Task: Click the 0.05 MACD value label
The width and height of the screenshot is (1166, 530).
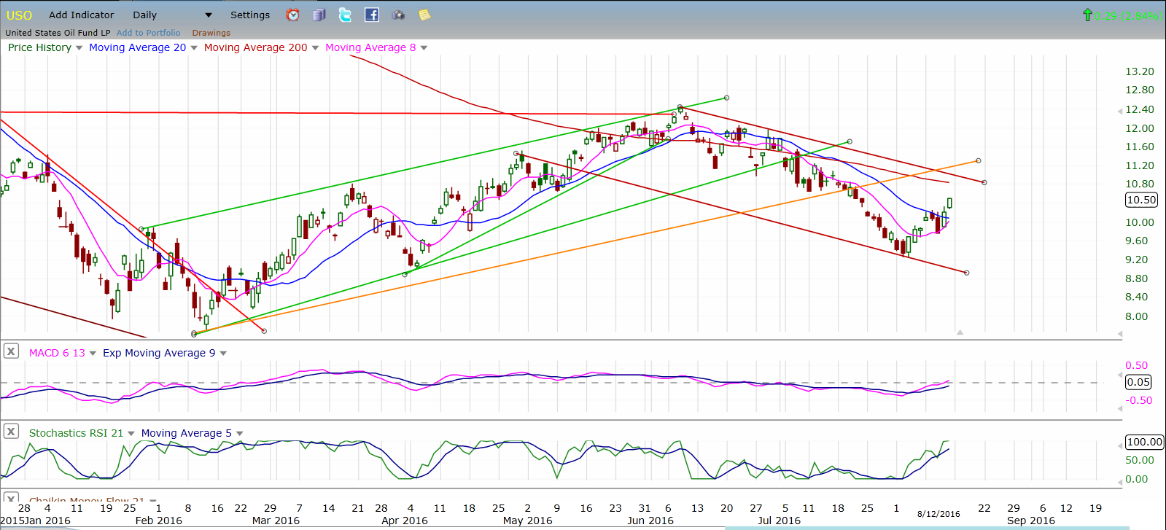Action: tap(1138, 382)
